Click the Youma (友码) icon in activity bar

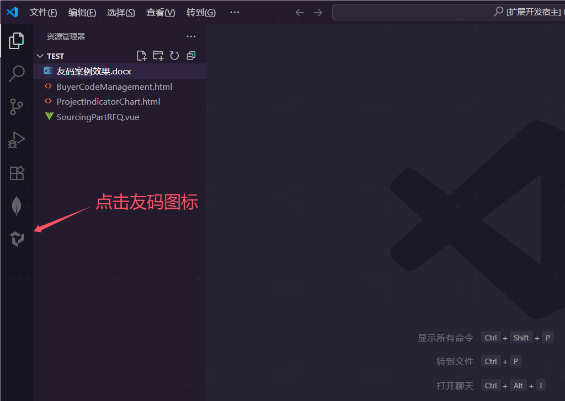[17, 239]
